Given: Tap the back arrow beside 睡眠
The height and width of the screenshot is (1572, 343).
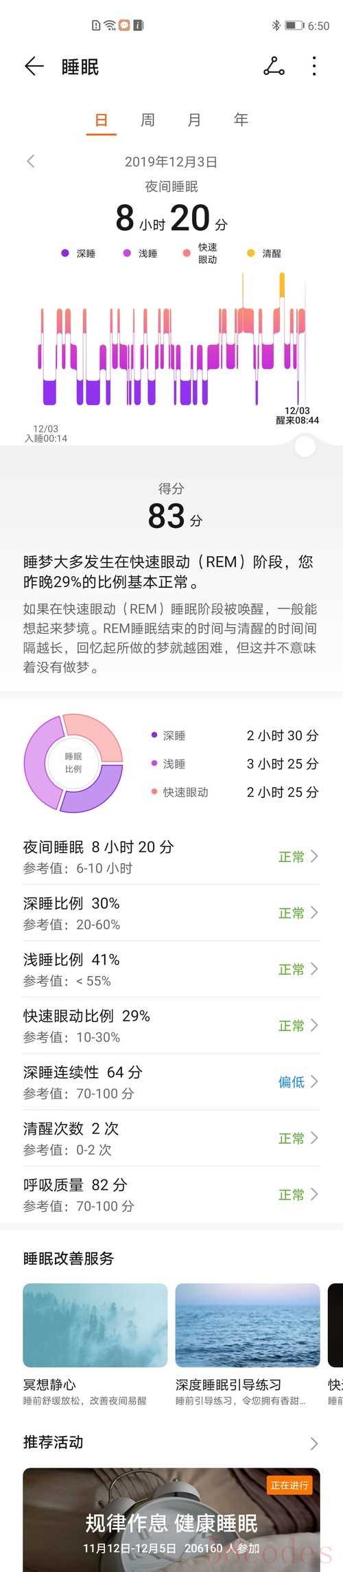Looking at the screenshot, I should click(x=34, y=66).
